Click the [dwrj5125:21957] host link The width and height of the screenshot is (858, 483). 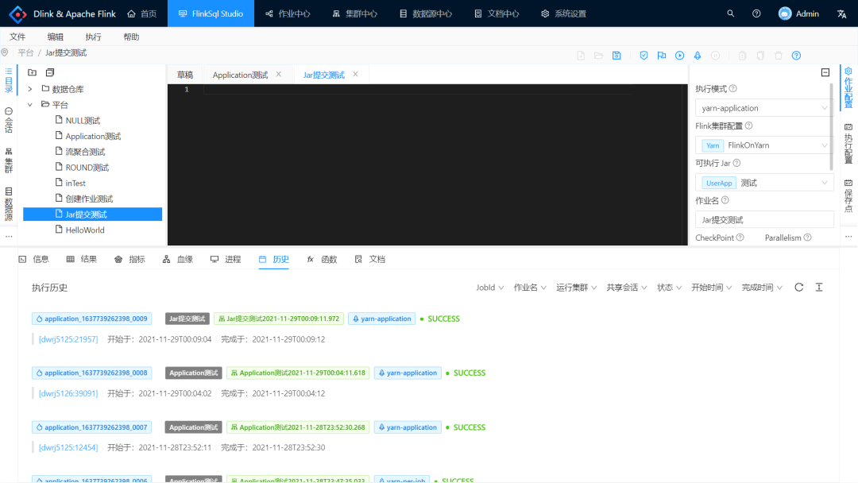tap(68, 339)
